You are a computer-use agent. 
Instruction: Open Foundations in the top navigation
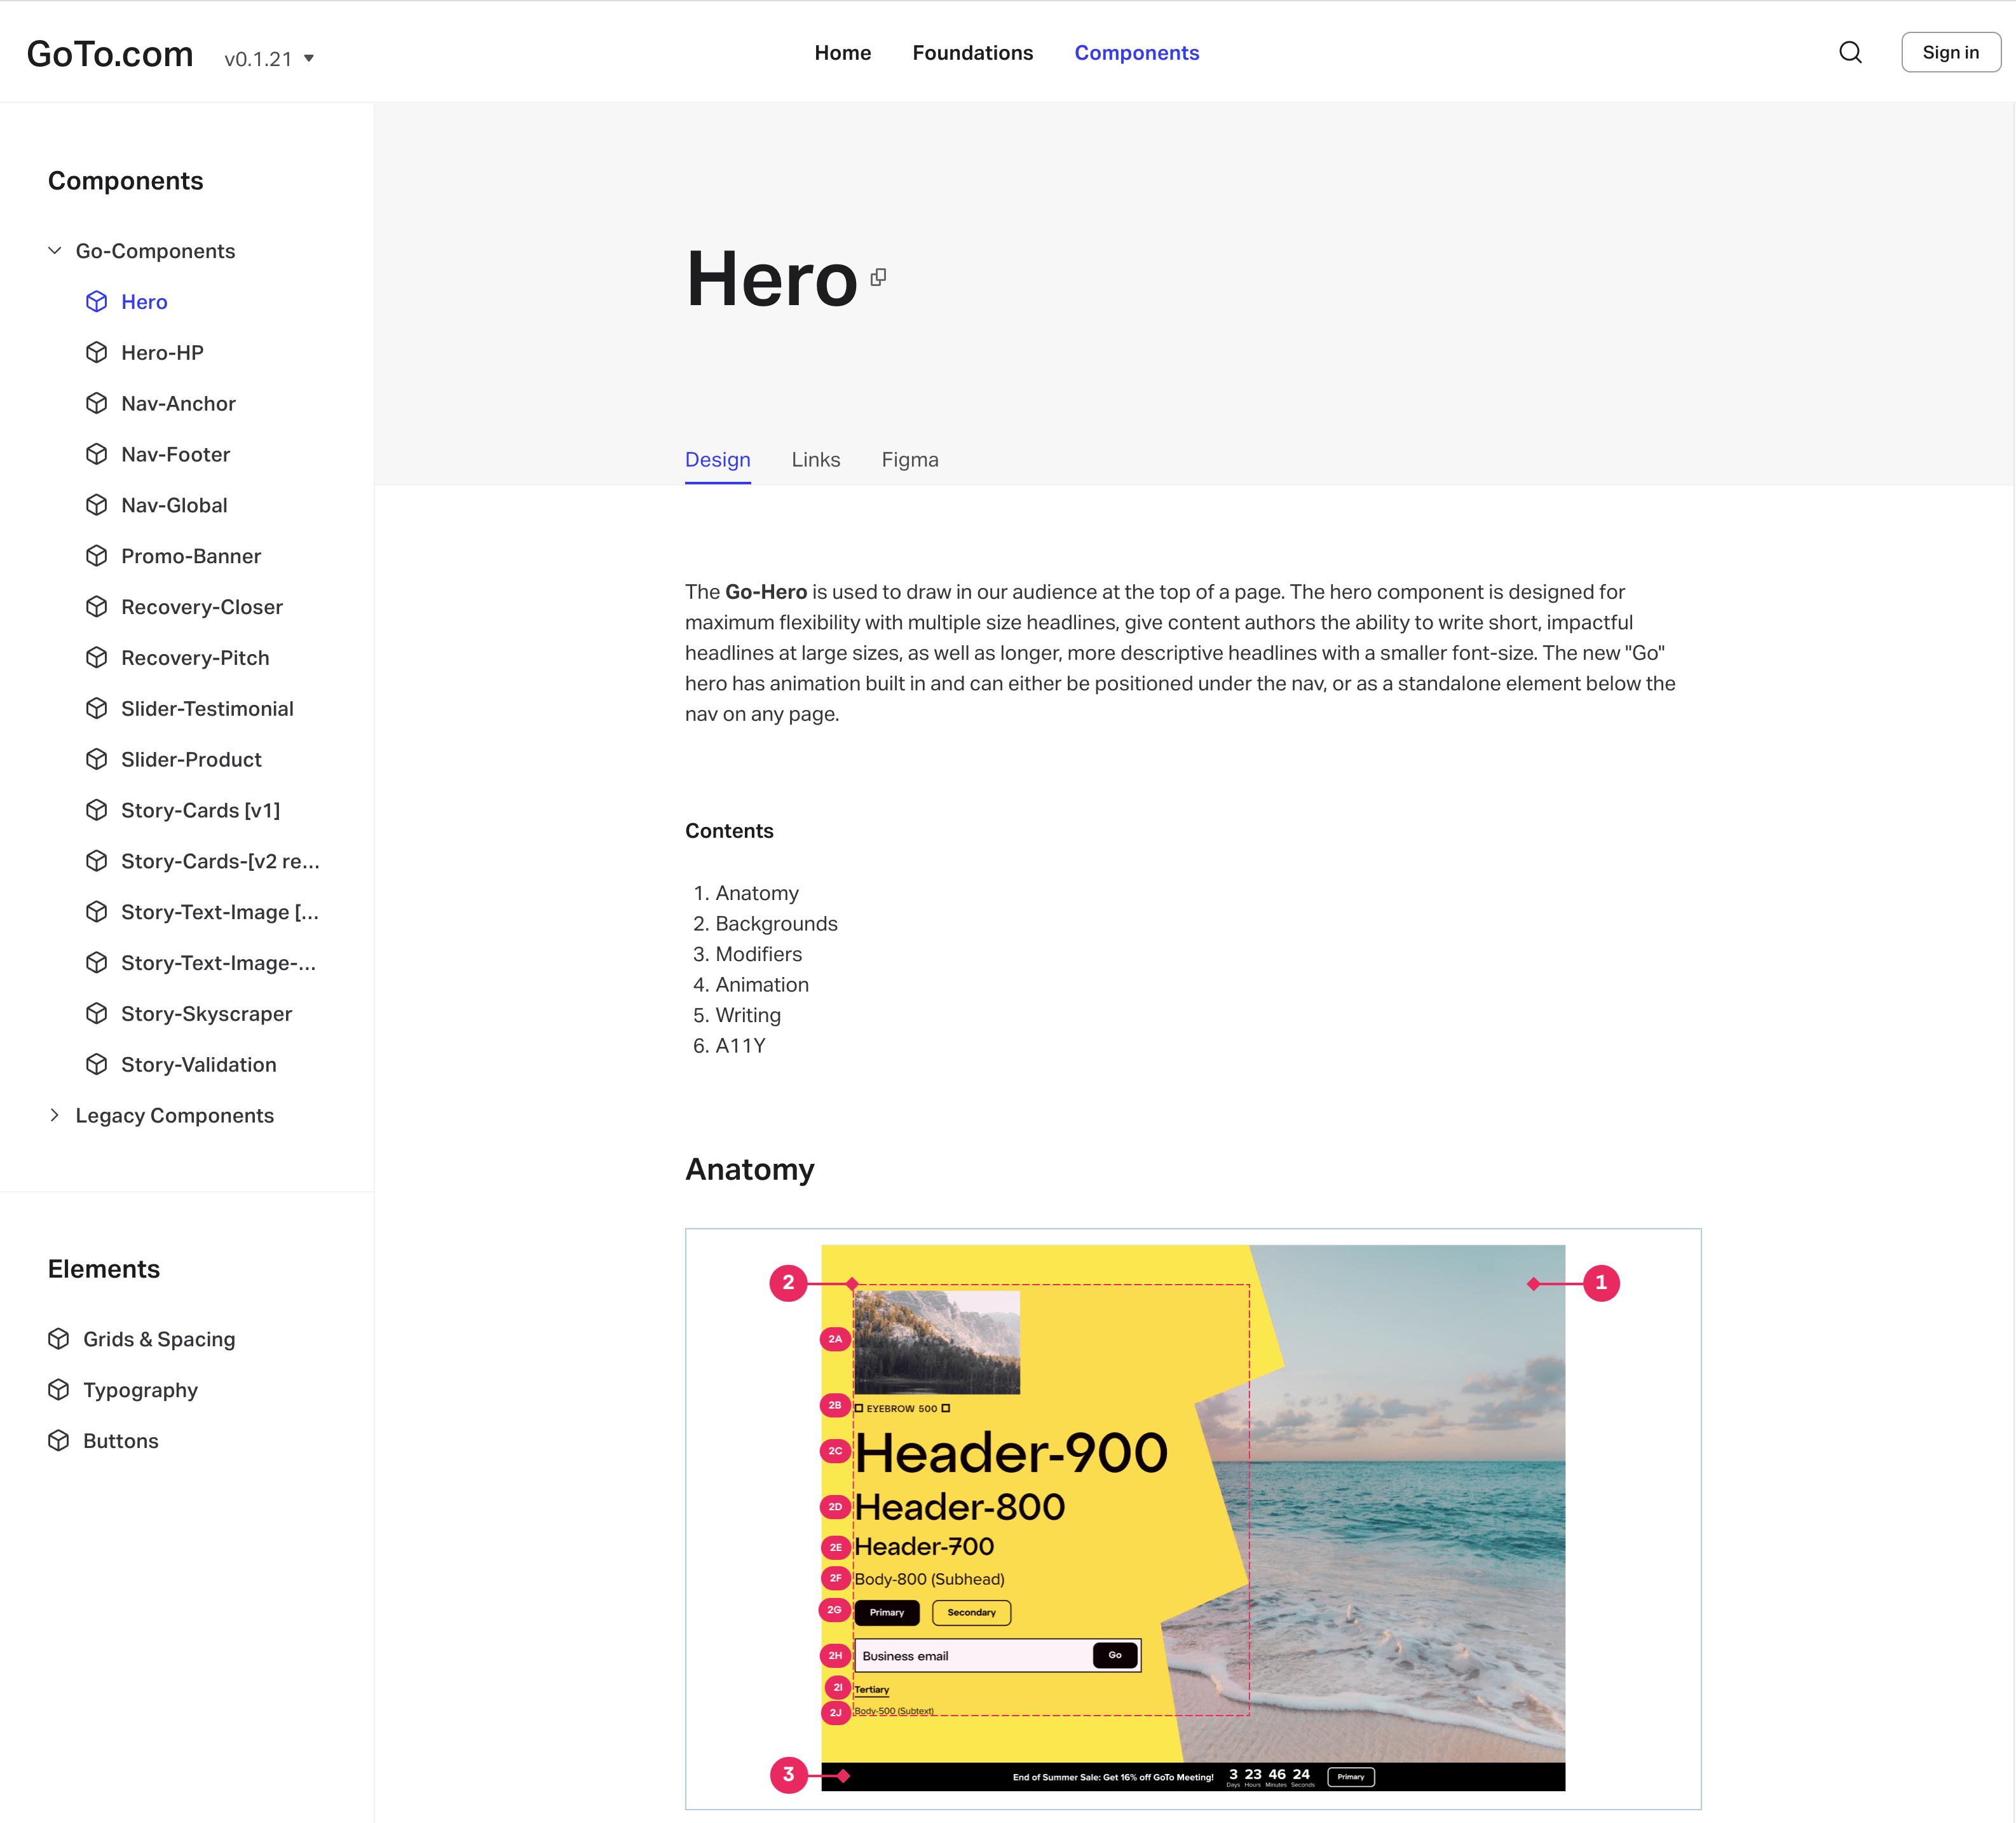(x=972, y=53)
